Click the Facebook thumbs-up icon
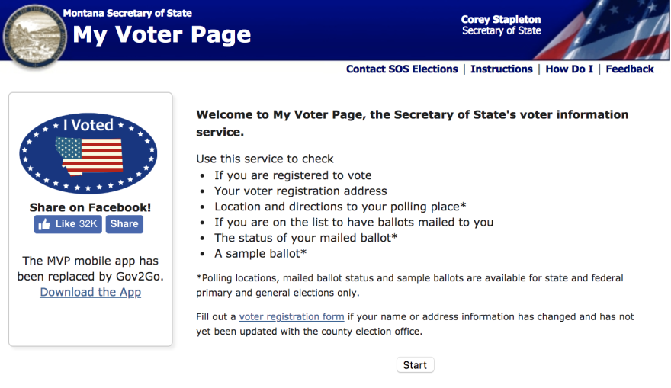671x388 pixels. click(44, 224)
